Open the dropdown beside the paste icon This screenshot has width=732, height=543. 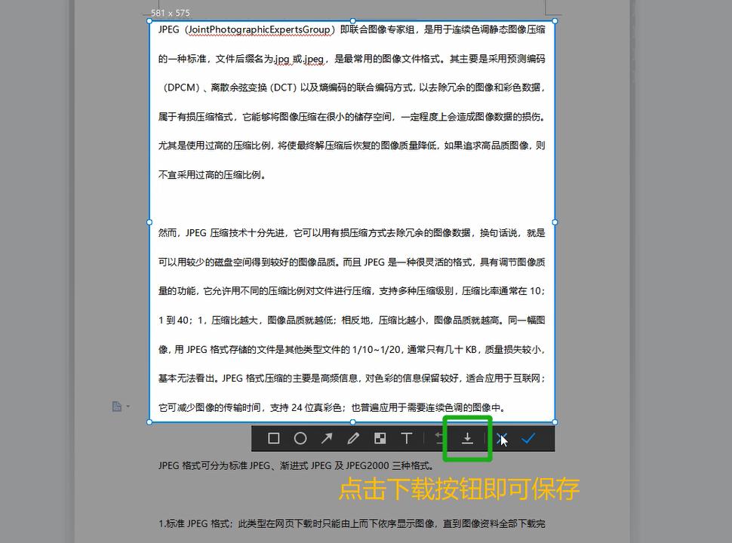tap(128, 406)
